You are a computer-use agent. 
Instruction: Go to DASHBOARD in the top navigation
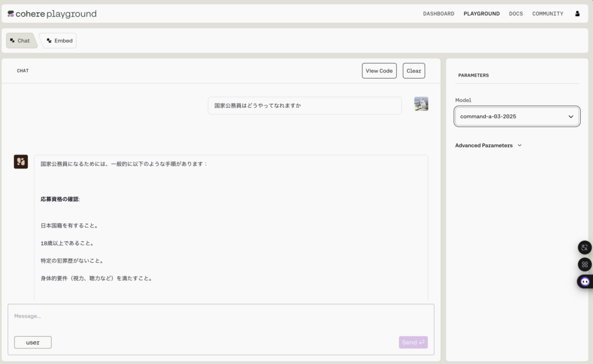[x=438, y=14]
